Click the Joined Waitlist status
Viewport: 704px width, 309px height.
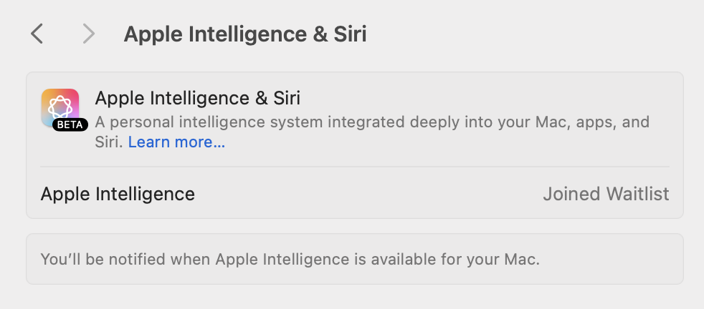[x=606, y=194]
